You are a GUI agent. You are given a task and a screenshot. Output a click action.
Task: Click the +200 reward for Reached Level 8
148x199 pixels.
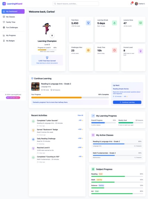80,148
